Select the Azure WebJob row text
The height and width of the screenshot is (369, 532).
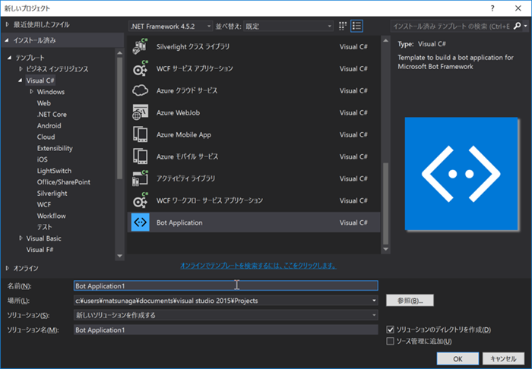(178, 112)
